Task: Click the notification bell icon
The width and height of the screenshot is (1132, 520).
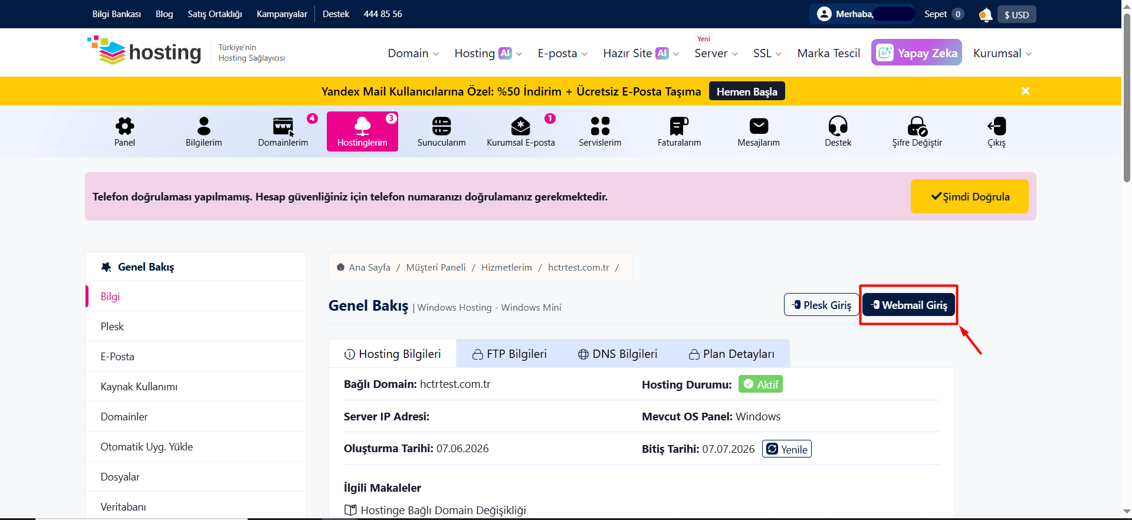Action: coord(985,15)
